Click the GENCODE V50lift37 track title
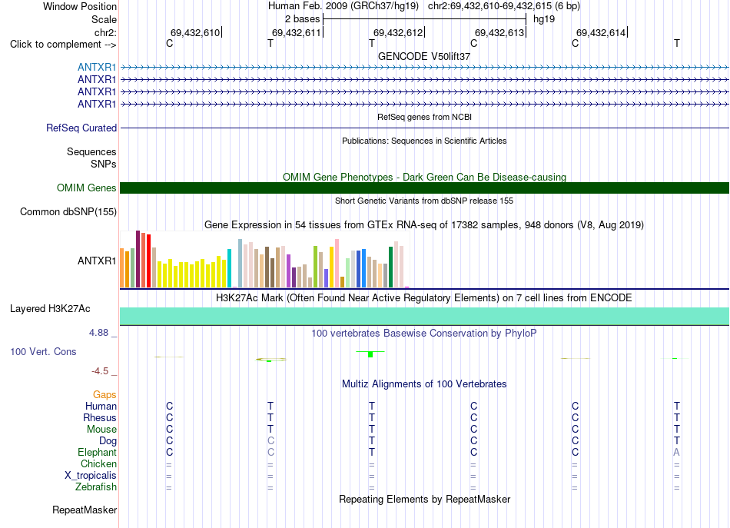Image resolution: width=730 pixels, height=528 pixels. [424, 56]
